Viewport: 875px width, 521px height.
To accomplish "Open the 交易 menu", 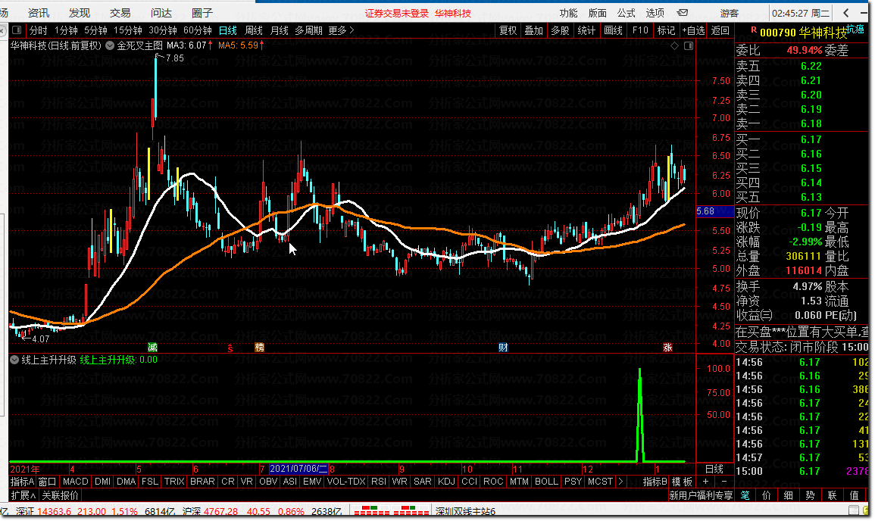I will (120, 12).
